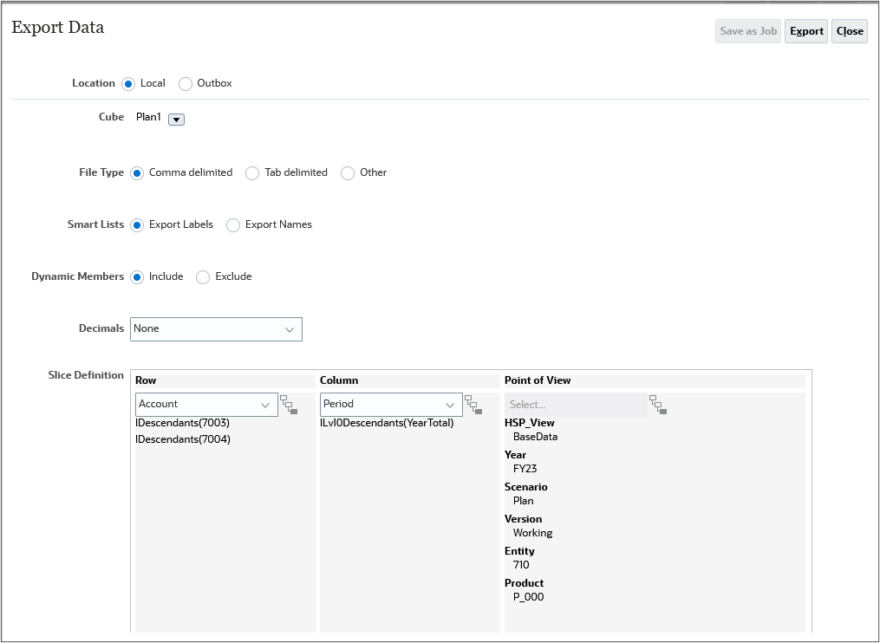The height and width of the screenshot is (643, 880).
Task: Switch file type to Tab delimited
Action: point(251,172)
